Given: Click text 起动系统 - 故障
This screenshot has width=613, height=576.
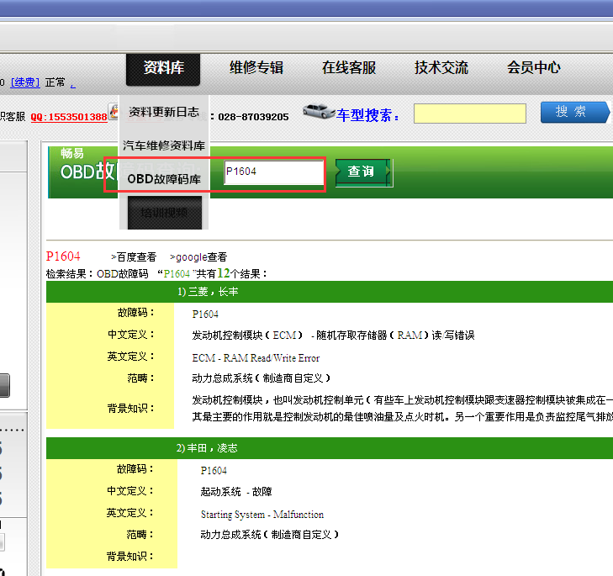Looking at the screenshot, I should coord(236,492).
